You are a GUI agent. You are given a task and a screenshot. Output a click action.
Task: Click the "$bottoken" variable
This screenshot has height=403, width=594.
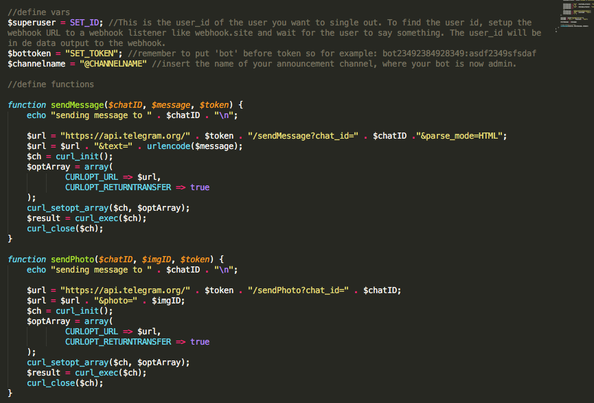pyautogui.click(x=29, y=54)
